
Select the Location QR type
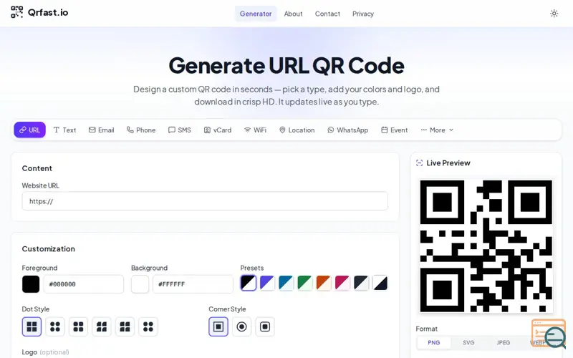297,130
